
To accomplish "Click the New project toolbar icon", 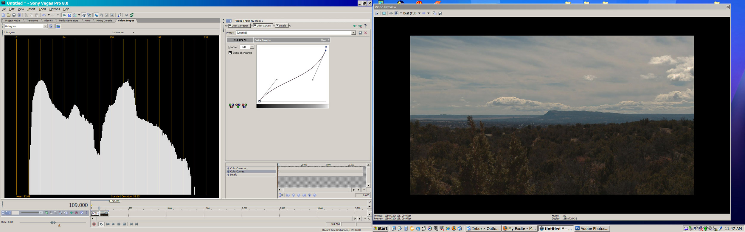I will (x=3, y=15).
